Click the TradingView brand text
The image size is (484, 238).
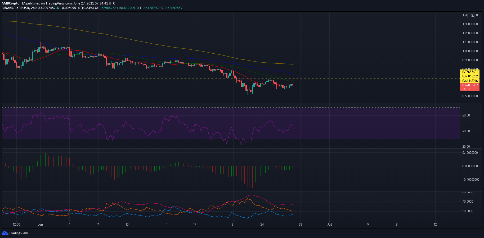[18, 233]
